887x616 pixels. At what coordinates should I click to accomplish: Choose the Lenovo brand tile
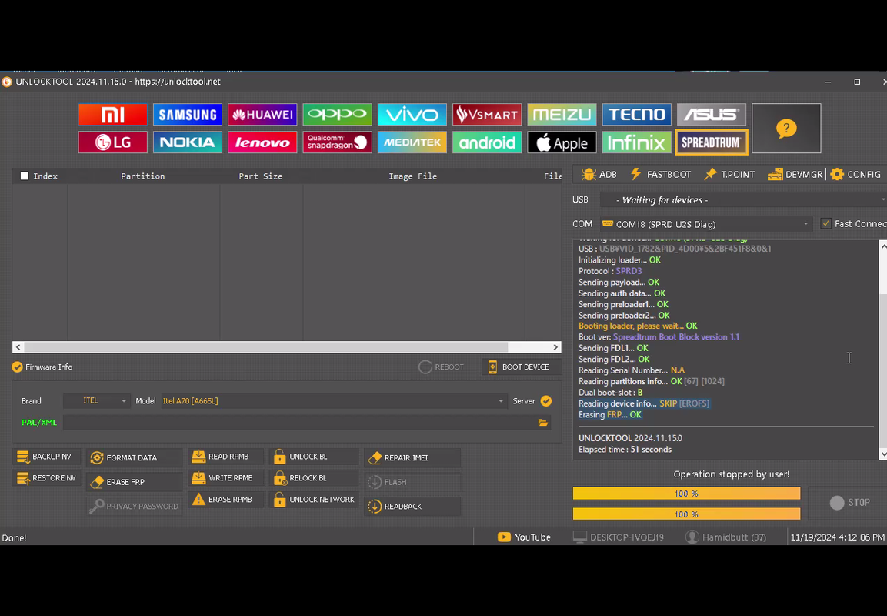(262, 142)
